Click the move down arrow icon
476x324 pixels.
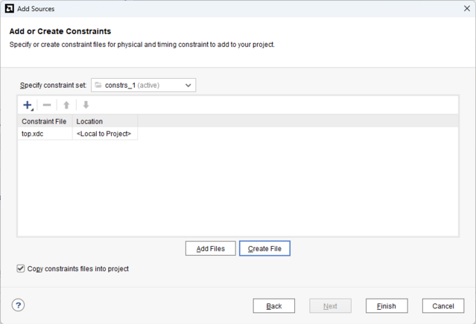(86, 105)
